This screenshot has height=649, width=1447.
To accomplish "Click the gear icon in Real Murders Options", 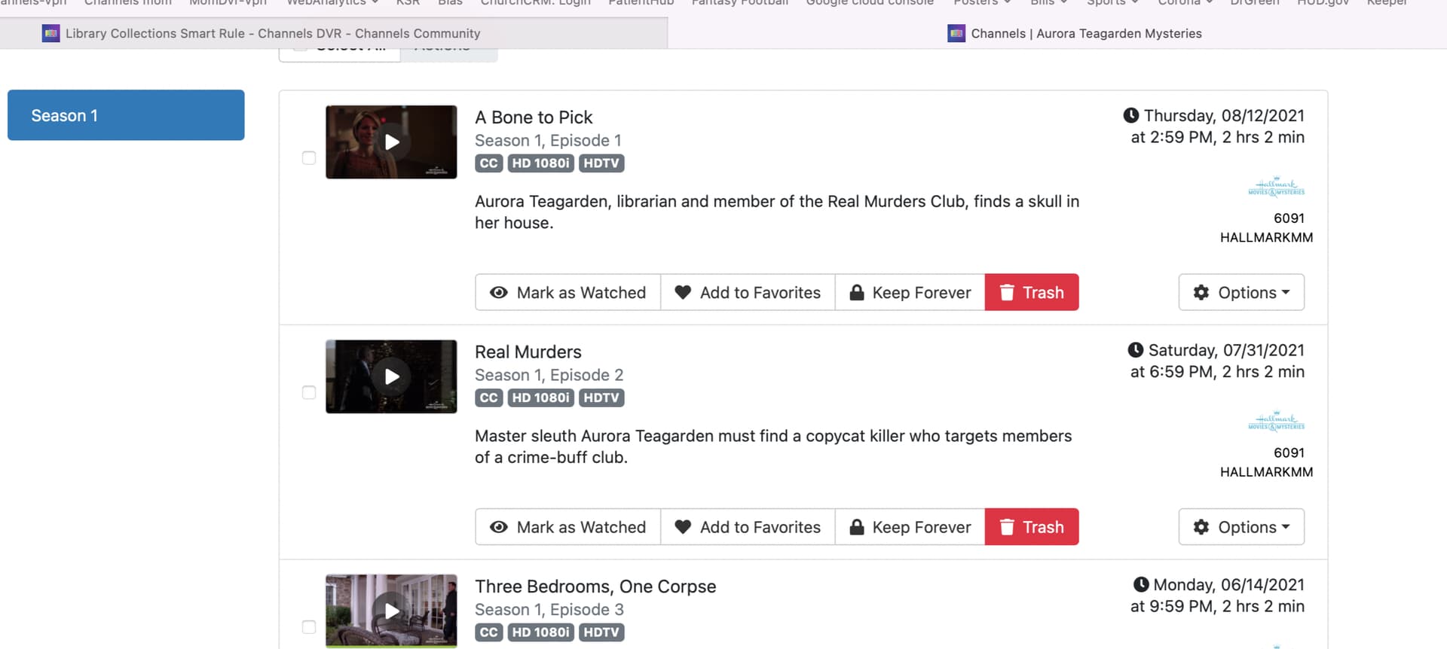I will coord(1201,527).
